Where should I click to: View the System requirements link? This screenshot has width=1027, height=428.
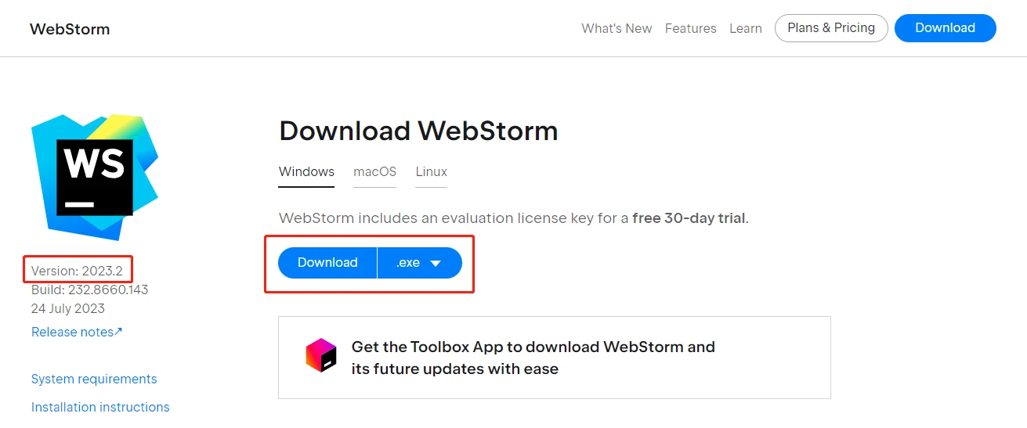click(x=94, y=379)
